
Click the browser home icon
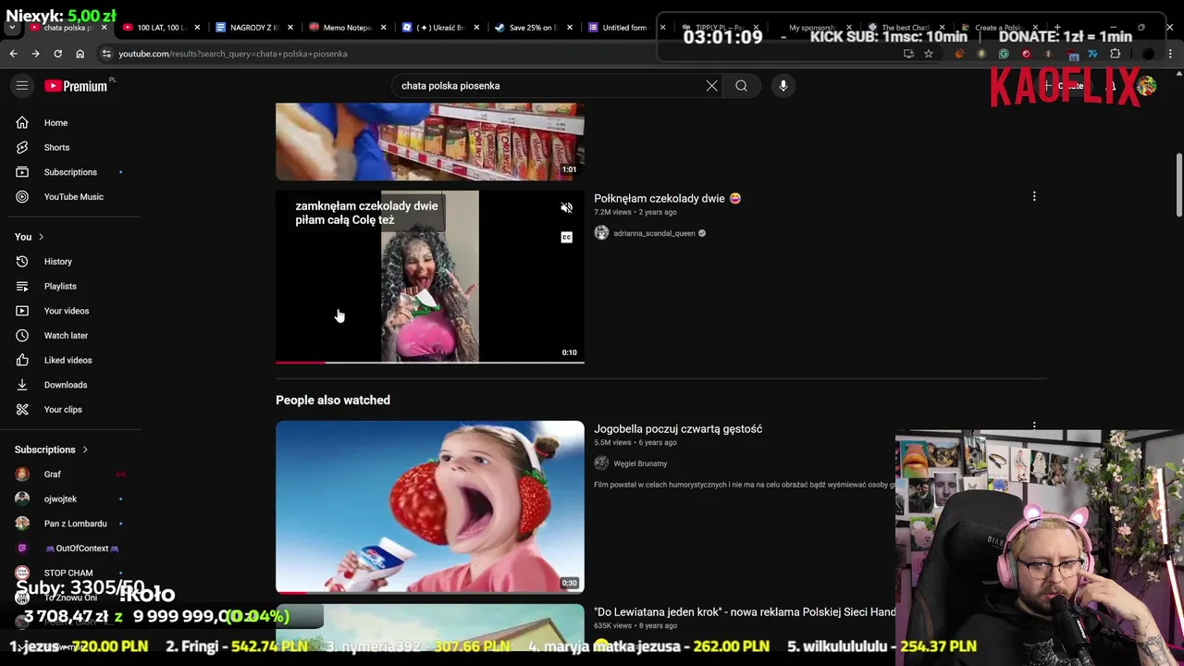pos(80,54)
